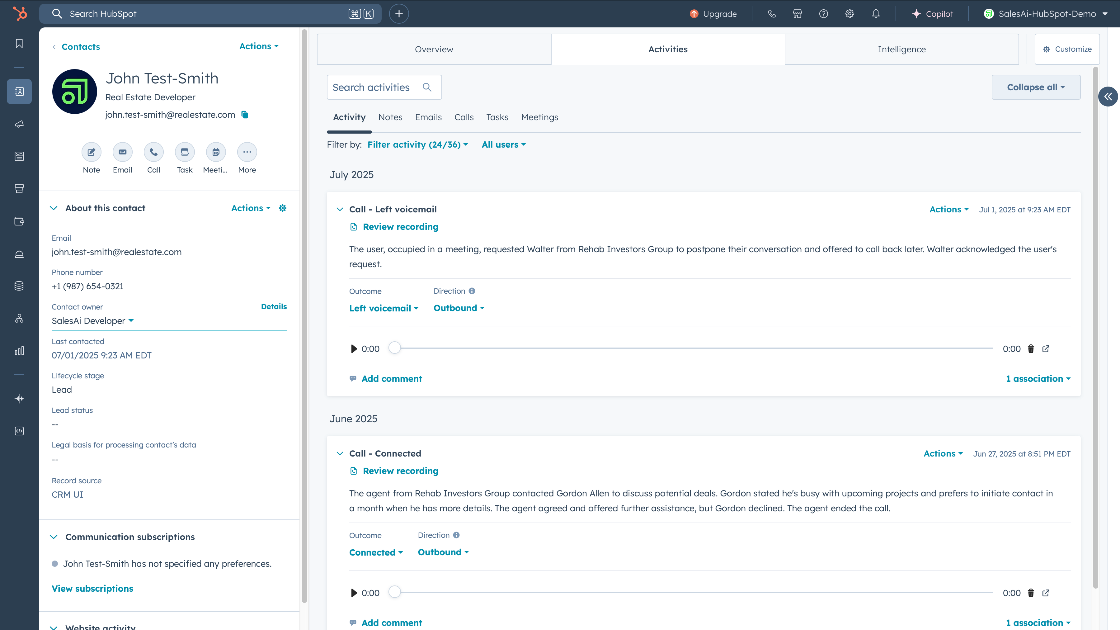Play the Left voicemail call recording
Image resolution: width=1120 pixels, height=630 pixels.
354,349
